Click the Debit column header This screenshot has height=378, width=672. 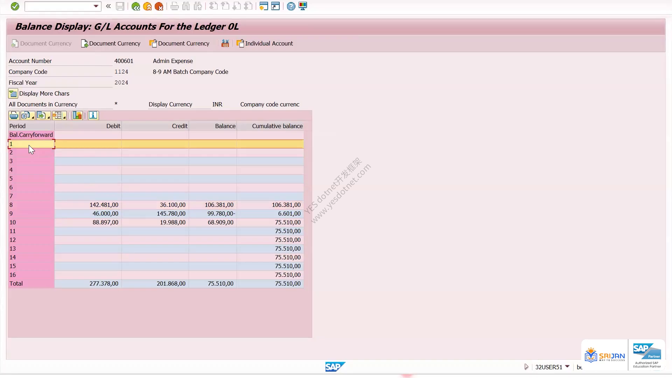pyautogui.click(x=88, y=126)
